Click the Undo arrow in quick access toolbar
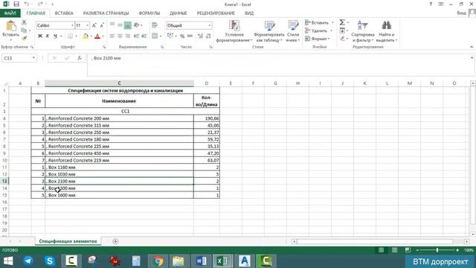This screenshot has height=268, width=476. tap(27, 4)
